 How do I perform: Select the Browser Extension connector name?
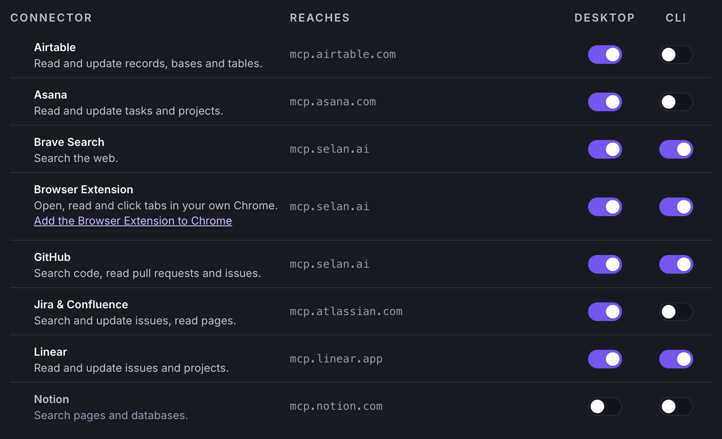tap(83, 189)
